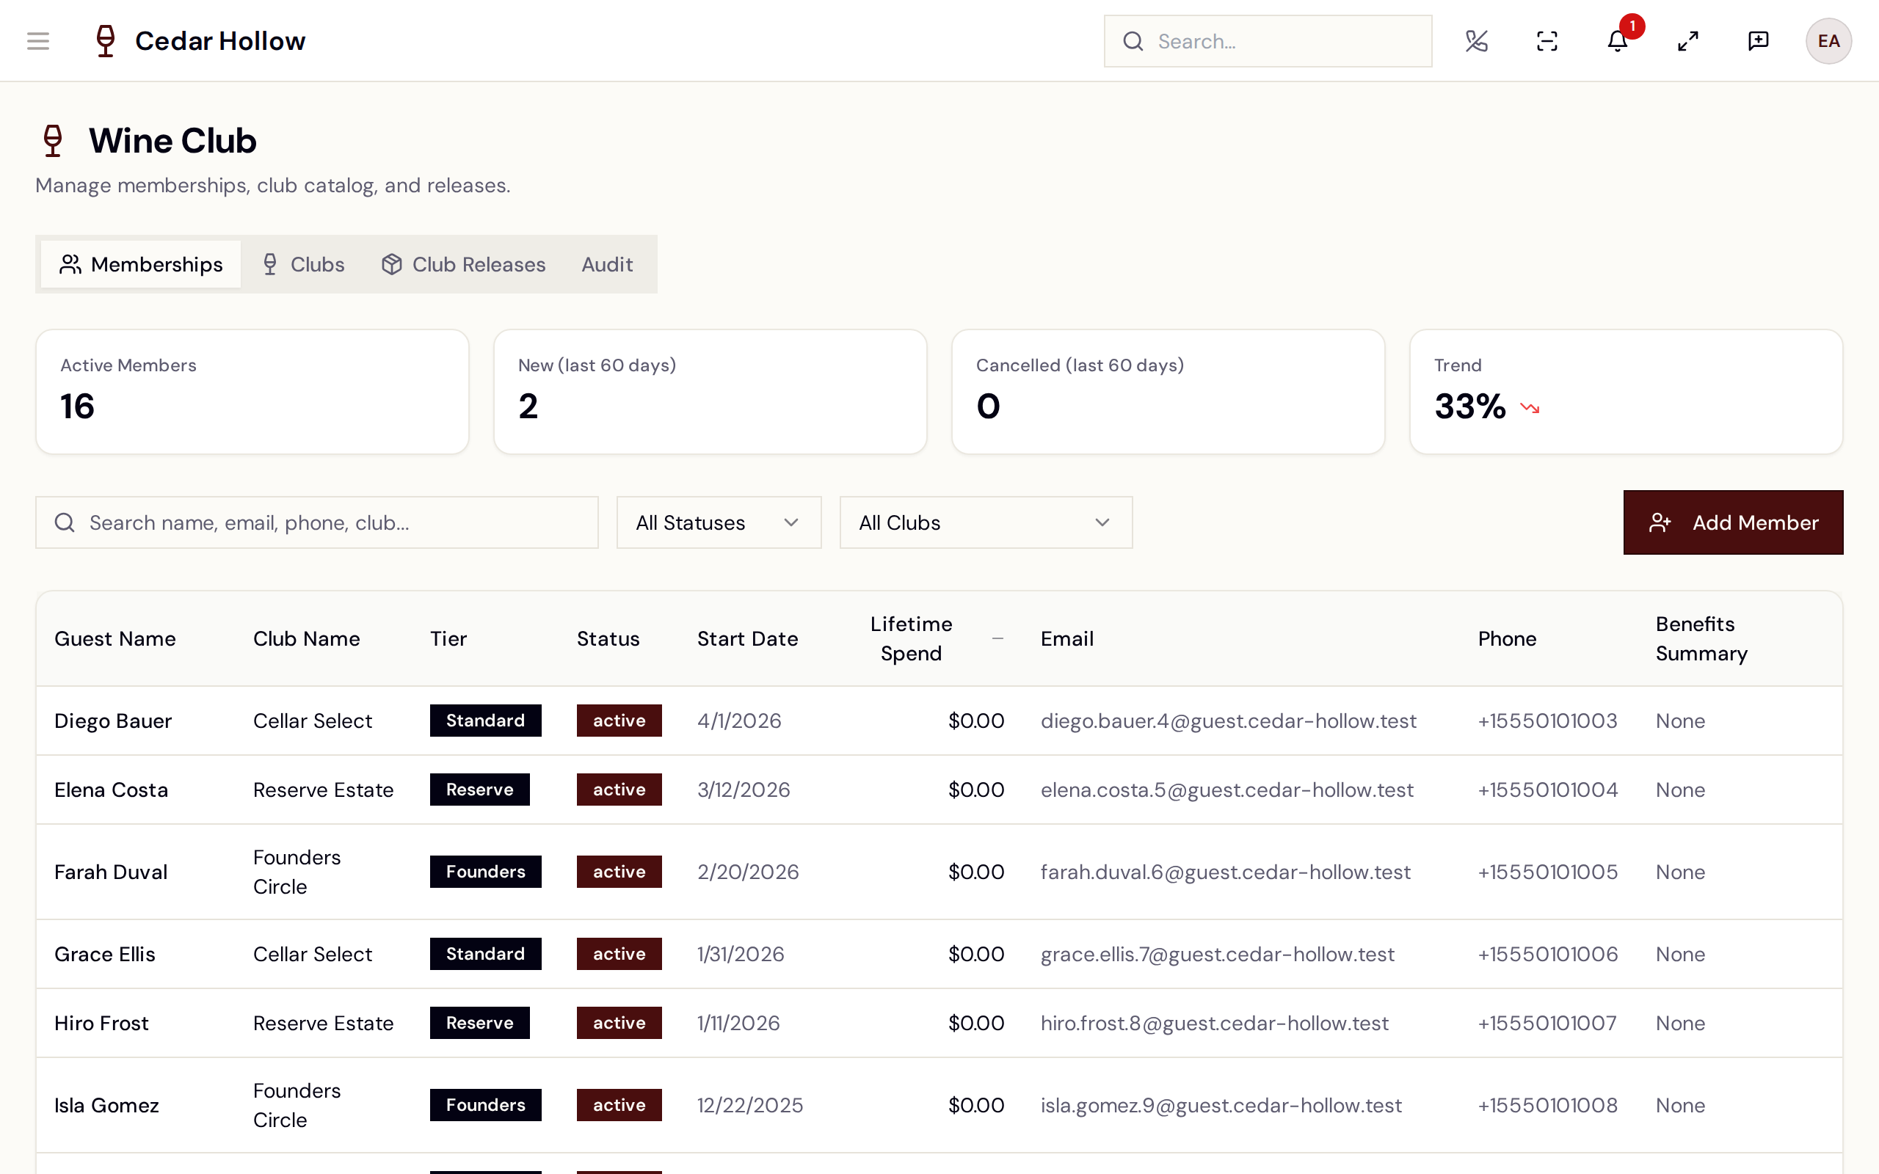Open the Active Members stat card
The height and width of the screenshot is (1174, 1879).
[x=252, y=392]
